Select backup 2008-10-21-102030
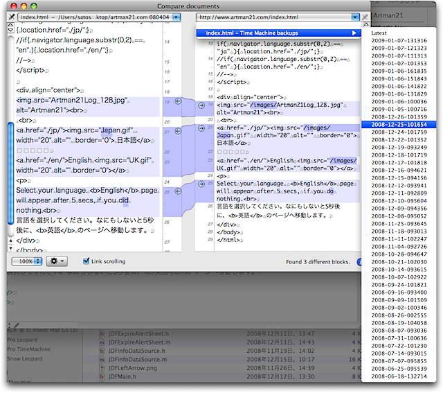 pos(399,262)
